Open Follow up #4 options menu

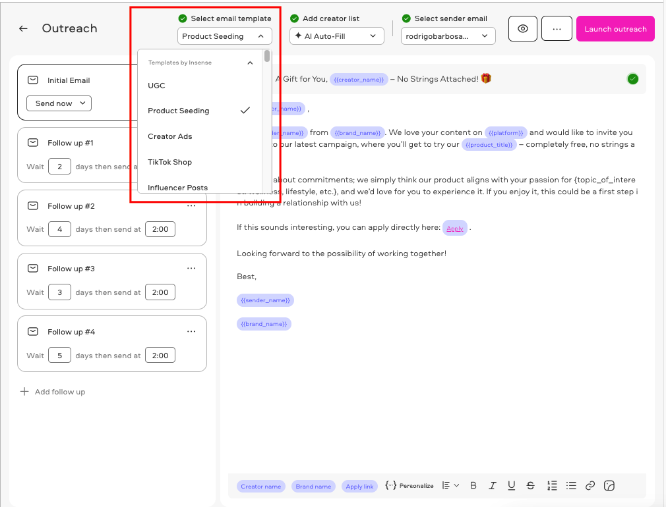click(x=192, y=331)
